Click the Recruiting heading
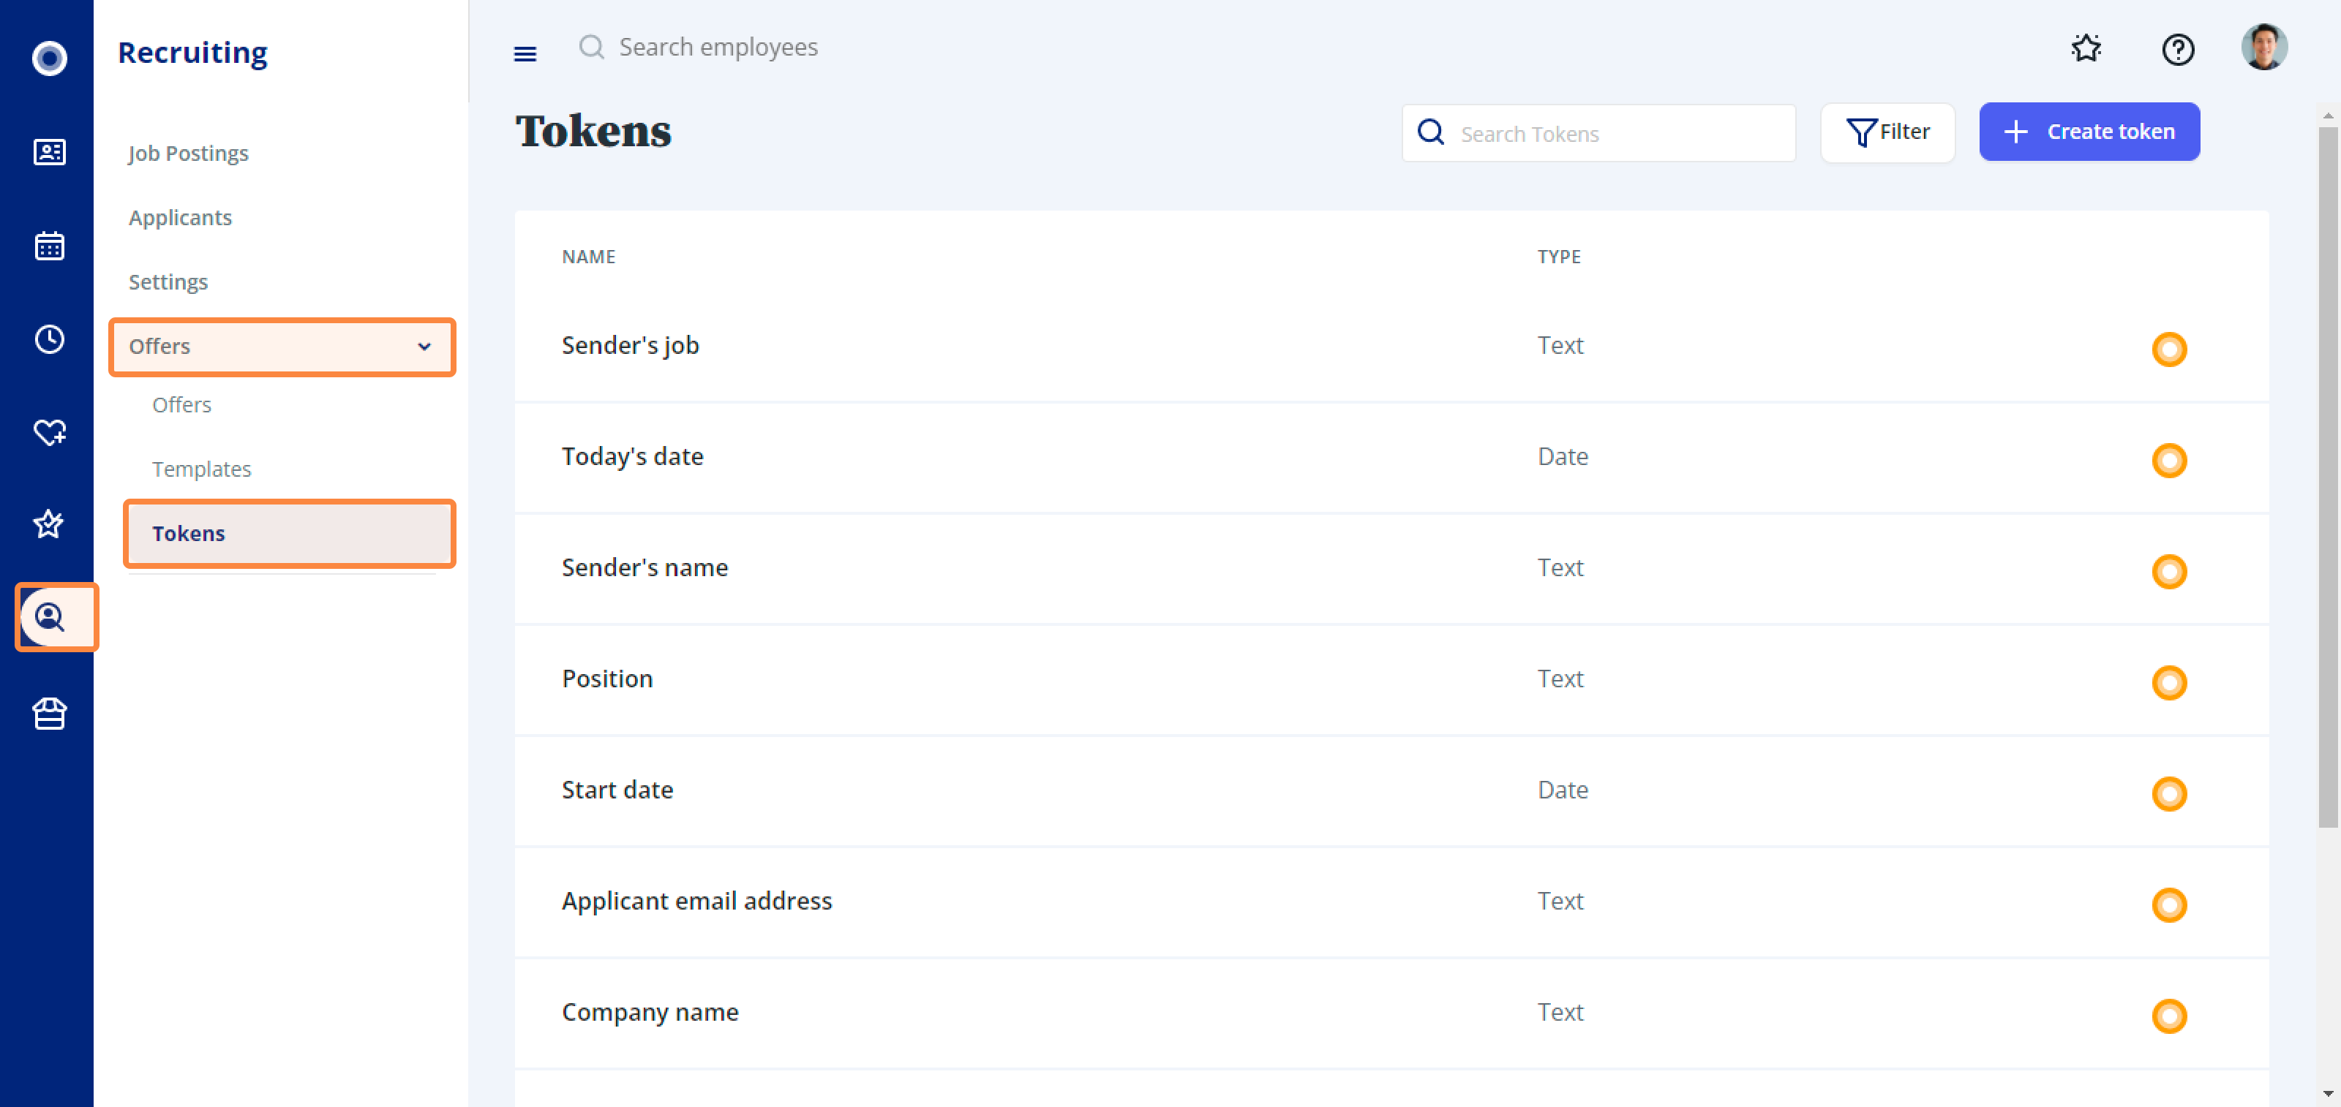 192,53
